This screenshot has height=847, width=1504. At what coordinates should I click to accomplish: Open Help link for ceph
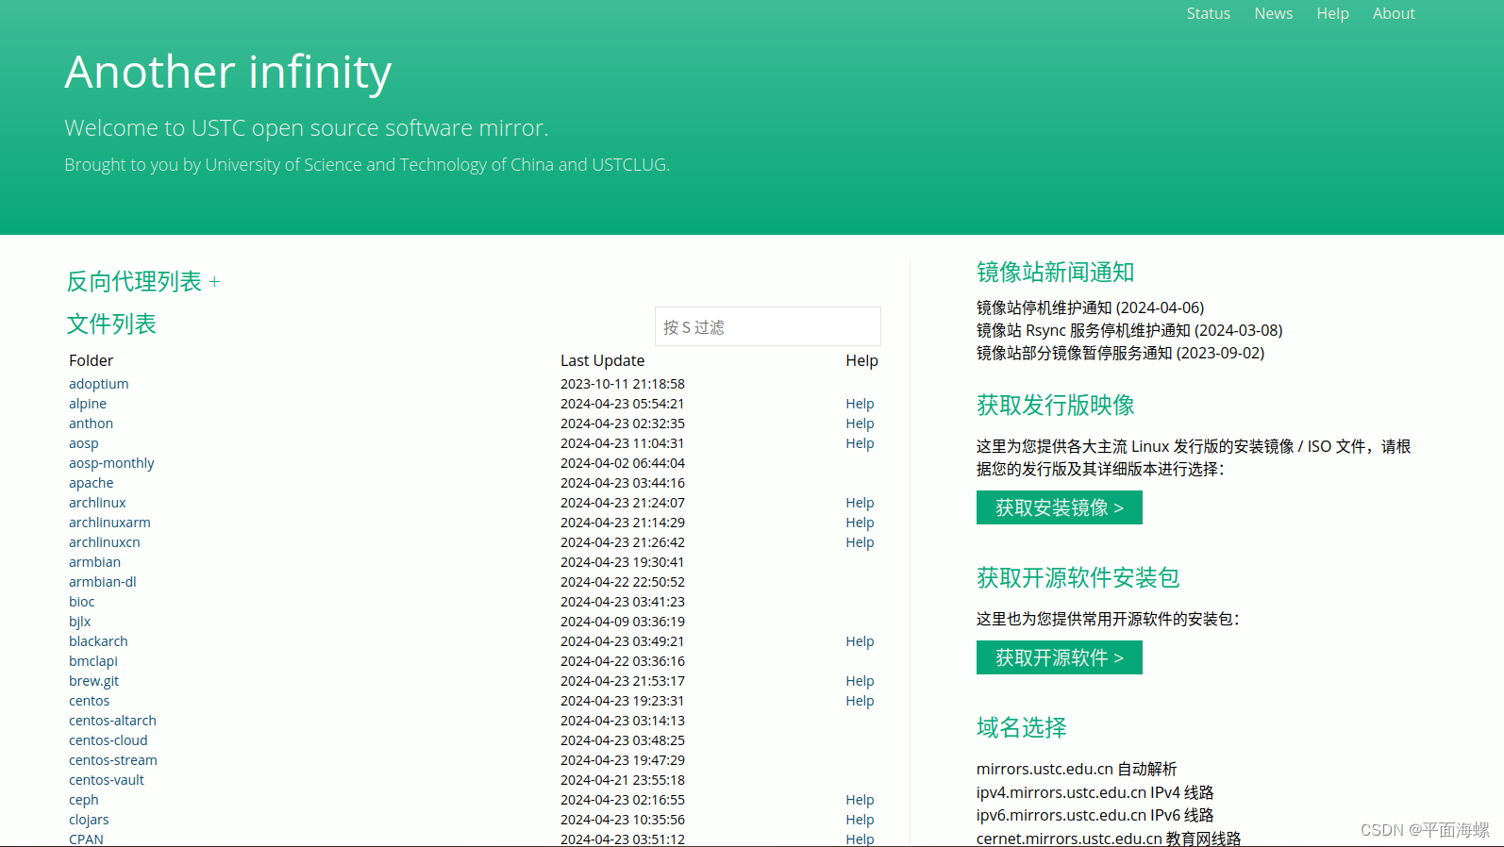tap(860, 800)
